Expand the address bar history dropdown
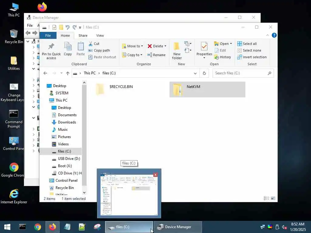The image size is (311, 233). pyautogui.click(x=195, y=73)
